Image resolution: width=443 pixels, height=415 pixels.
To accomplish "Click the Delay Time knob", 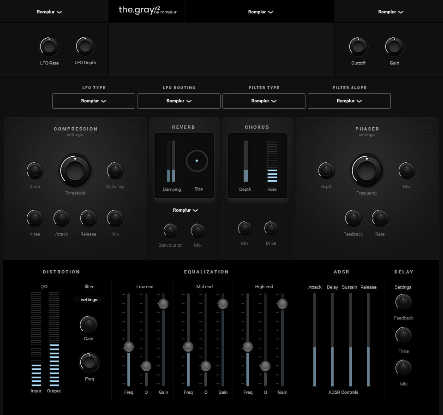I will [403, 335].
